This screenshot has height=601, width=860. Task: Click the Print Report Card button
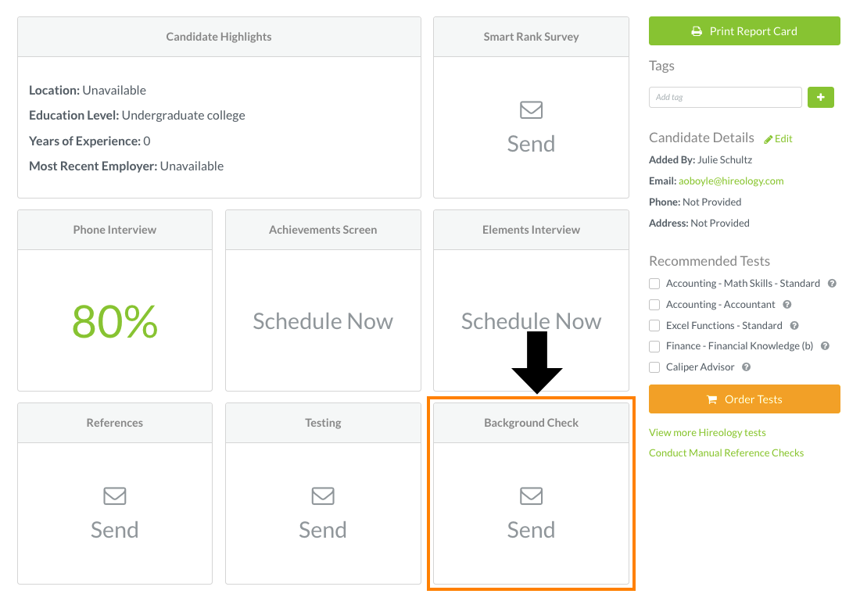tap(744, 31)
